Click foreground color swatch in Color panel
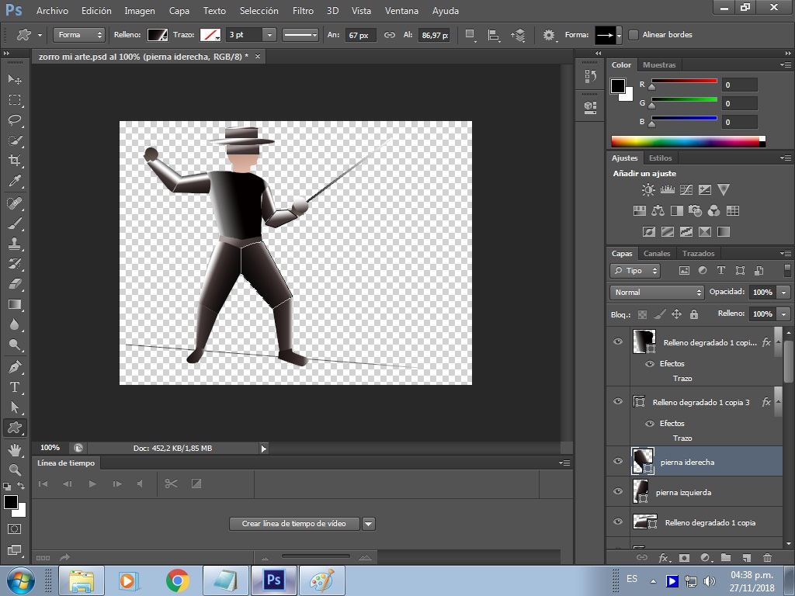 click(x=617, y=85)
